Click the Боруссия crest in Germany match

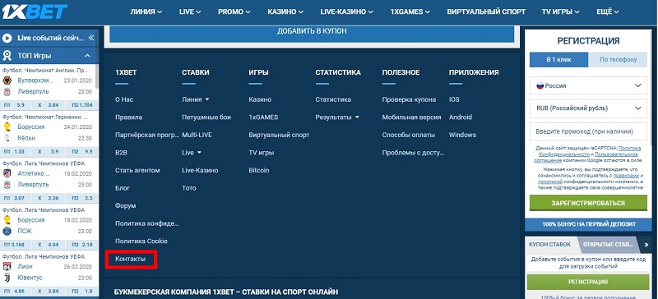click(7, 126)
